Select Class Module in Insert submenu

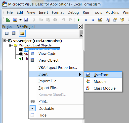click(x=103, y=88)
